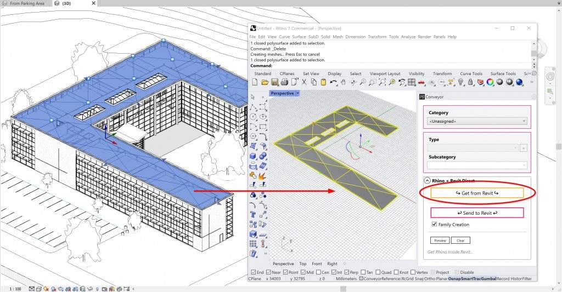Click the Cut scissors icon

[x=304, y=82]
